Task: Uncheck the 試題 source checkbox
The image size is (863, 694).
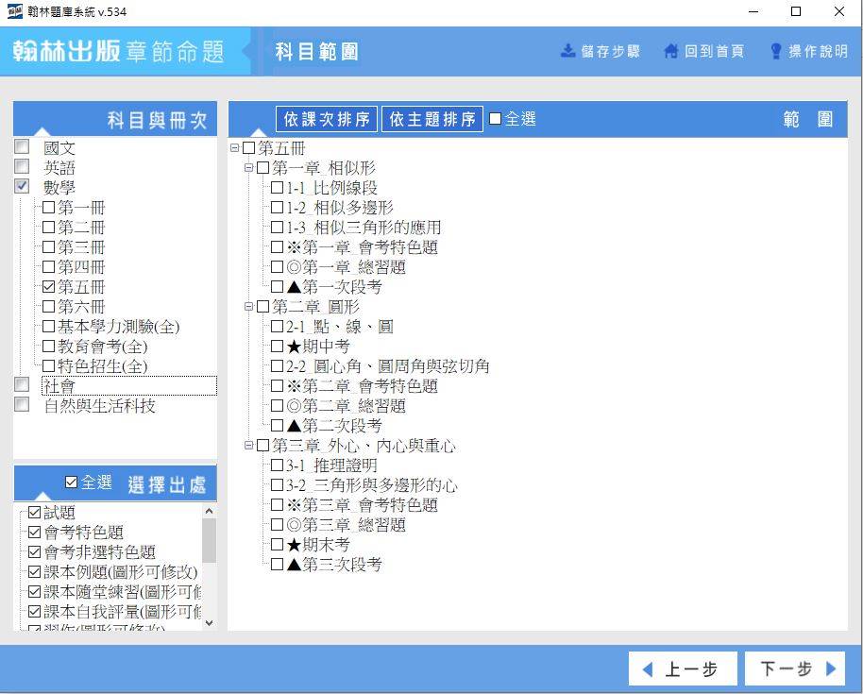Action: coord(35,513)
